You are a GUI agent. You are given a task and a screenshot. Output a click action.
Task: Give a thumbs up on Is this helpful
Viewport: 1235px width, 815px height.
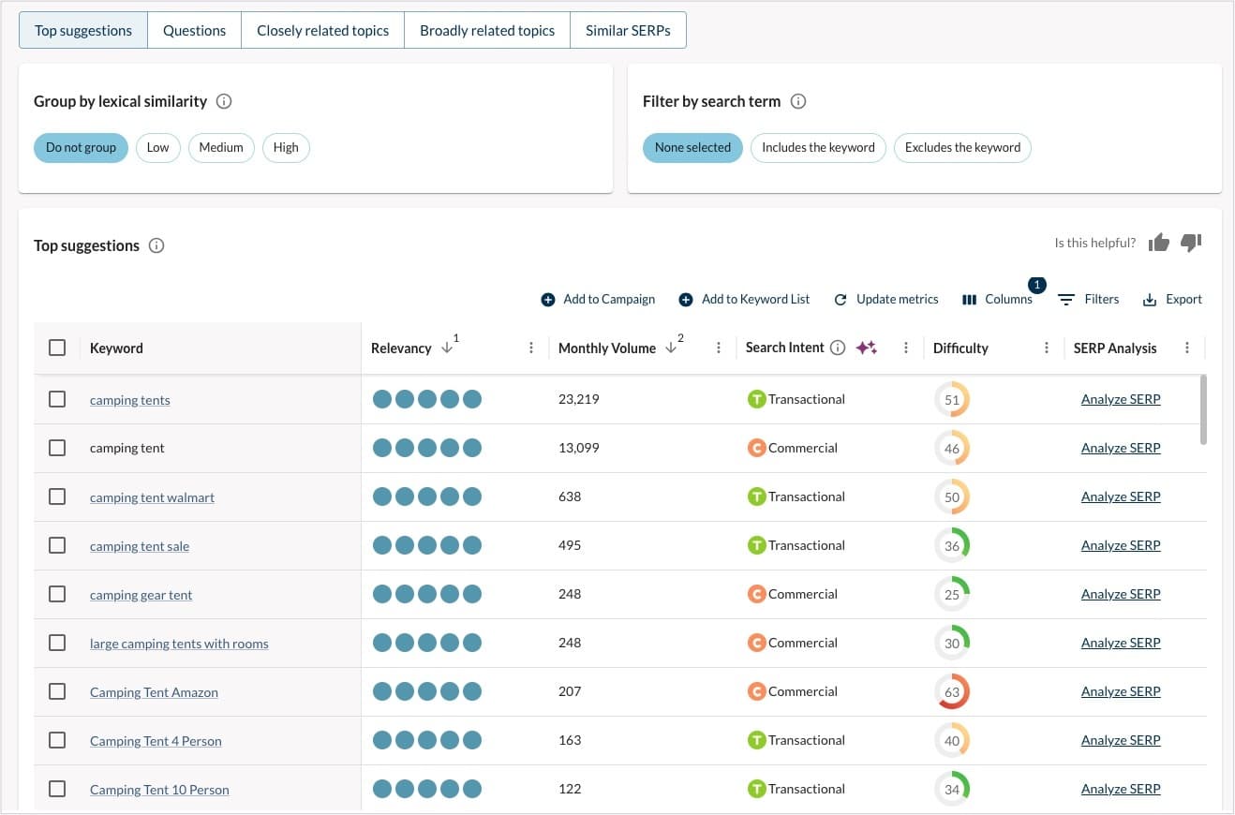(1158, 243)
